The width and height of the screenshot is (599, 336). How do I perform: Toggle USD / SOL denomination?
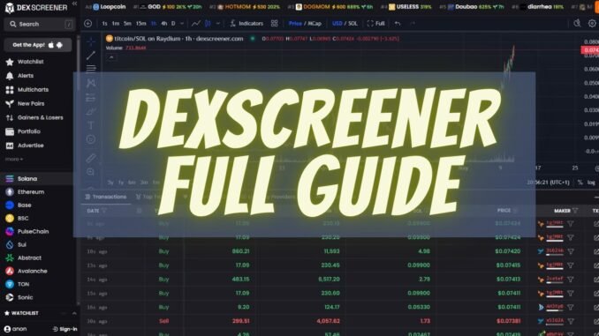point(345,24)
